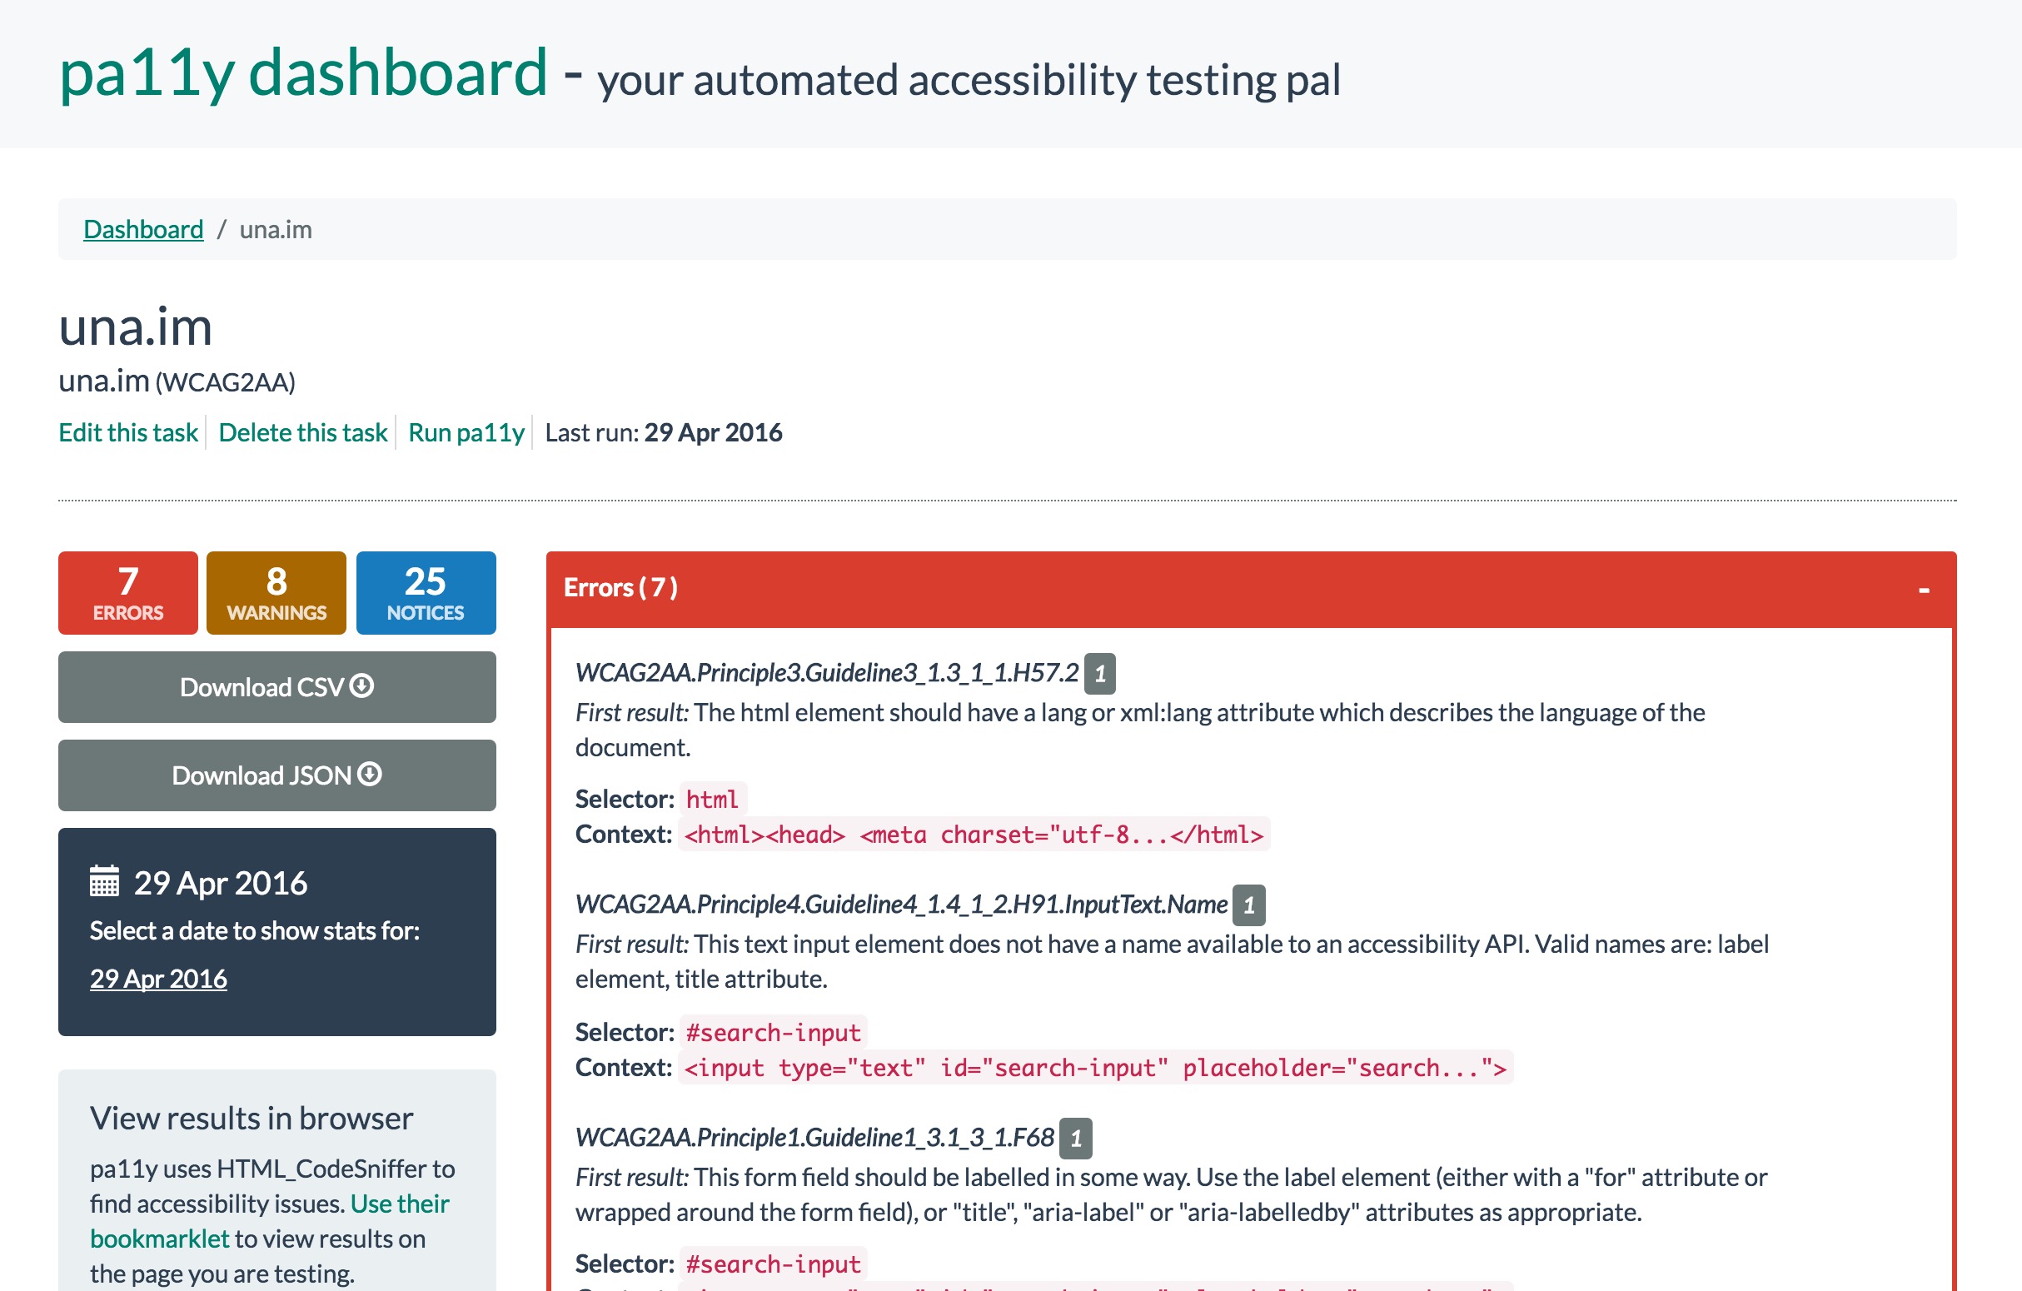Click the count badge next to H57.2 rule
The height and width of the screenshot is (1291, 2022).
[1099, 674]
